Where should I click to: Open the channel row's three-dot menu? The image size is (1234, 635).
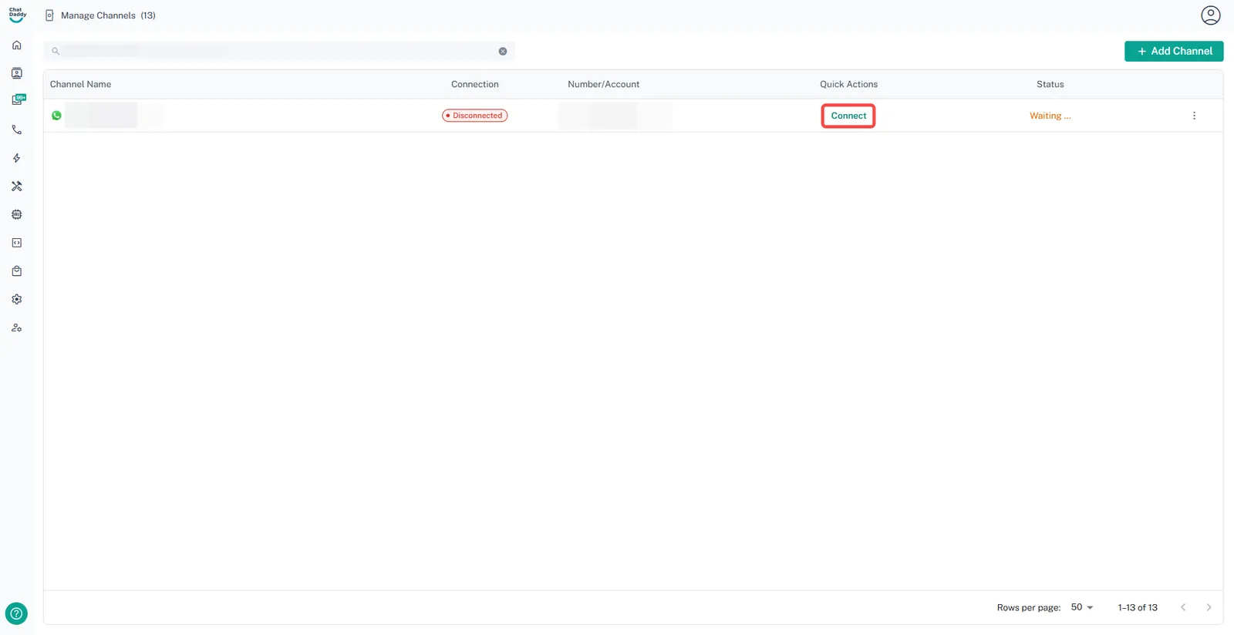pos(1194,116)
